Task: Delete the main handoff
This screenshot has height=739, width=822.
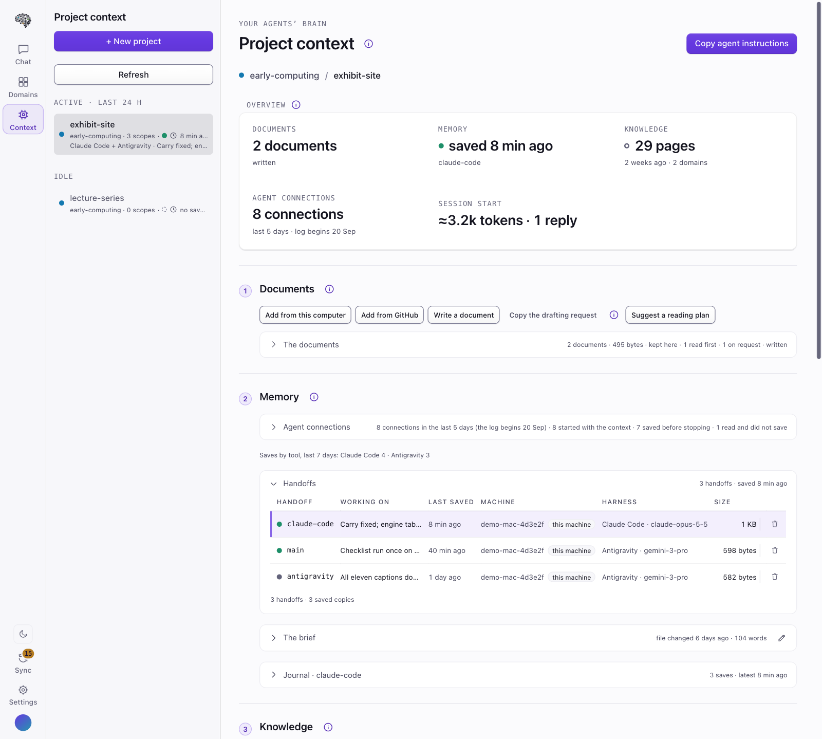Action: pos(775,550)
